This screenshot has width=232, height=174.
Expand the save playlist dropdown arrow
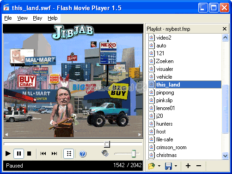point(176,166)
